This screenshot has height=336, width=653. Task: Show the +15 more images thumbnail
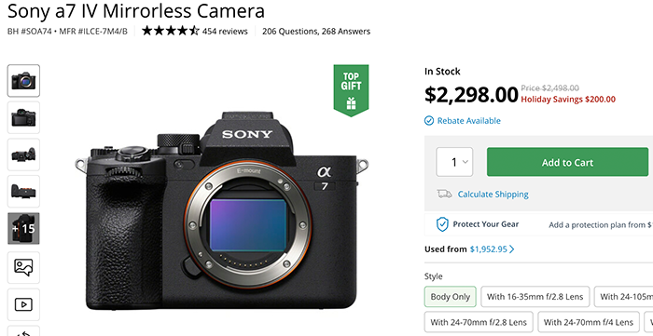click(23, 228)
